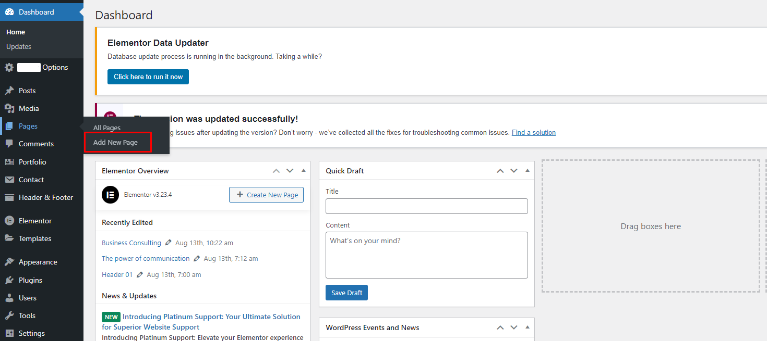
Task: Click the Quick Draft Title field
Action: coord(426,206)
